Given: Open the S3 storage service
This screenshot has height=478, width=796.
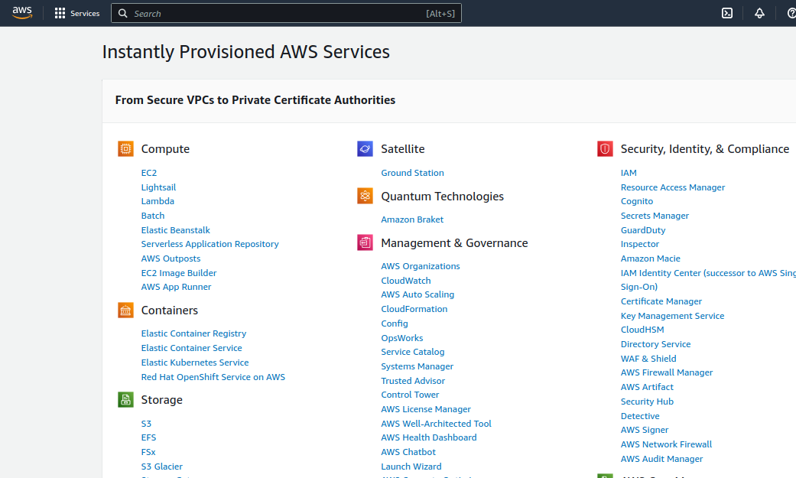Looking at the screenshot, I should (146, 424).
